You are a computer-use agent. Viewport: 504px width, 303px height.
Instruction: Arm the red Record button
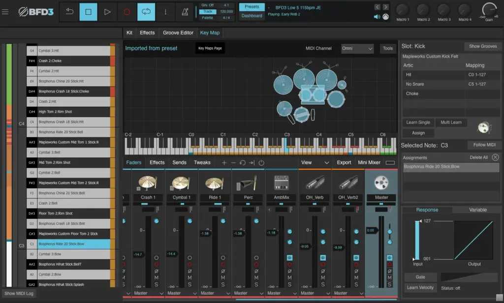(x=126, y=12)
